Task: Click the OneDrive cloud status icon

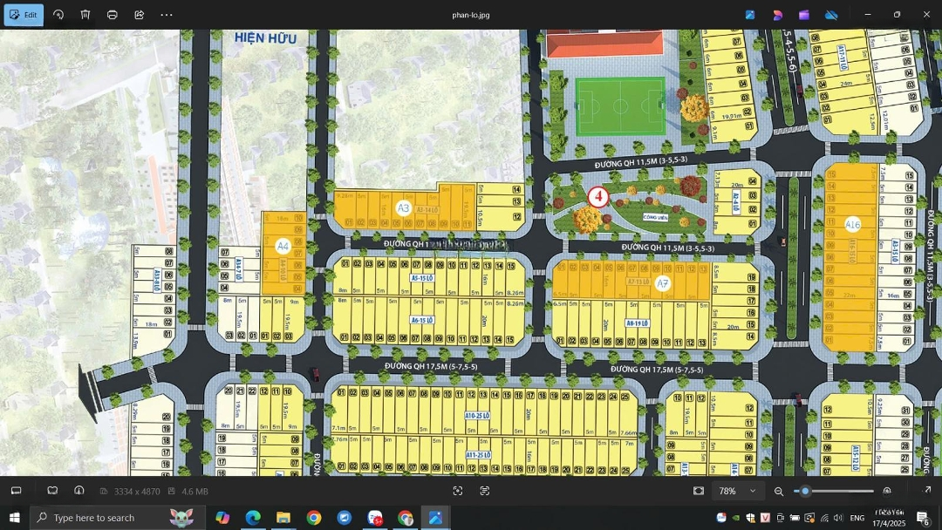Action: click(831, 15)
